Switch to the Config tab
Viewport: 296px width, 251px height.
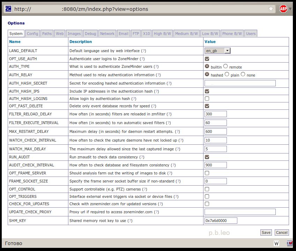[x=32, y=34]
